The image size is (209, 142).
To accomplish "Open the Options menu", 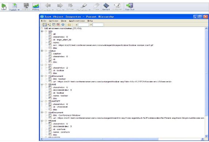I will 53,21.
